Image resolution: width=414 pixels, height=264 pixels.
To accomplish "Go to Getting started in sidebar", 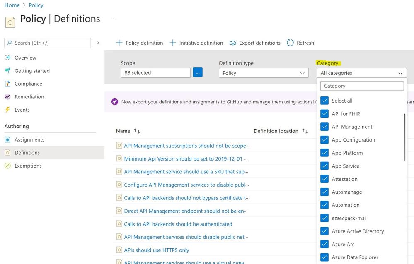I will point(32,71).
